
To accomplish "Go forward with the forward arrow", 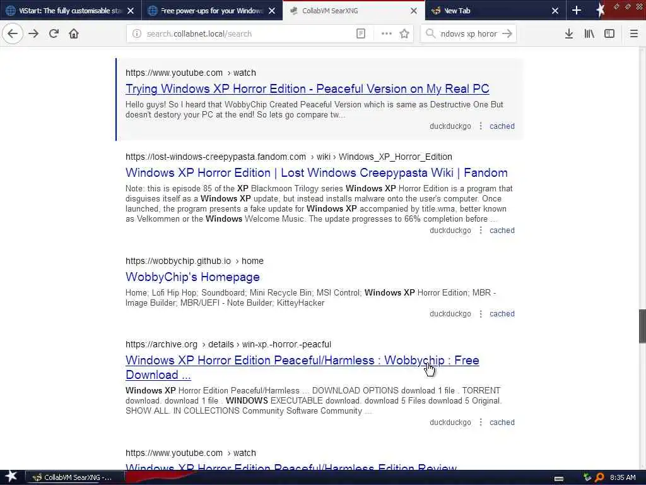I will [x=34, y=34].
